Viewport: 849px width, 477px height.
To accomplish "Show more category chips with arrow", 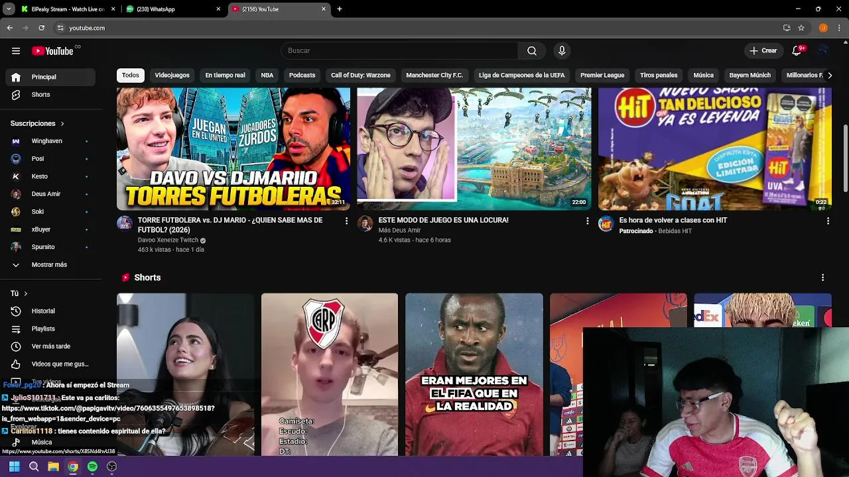I will 829,76.
